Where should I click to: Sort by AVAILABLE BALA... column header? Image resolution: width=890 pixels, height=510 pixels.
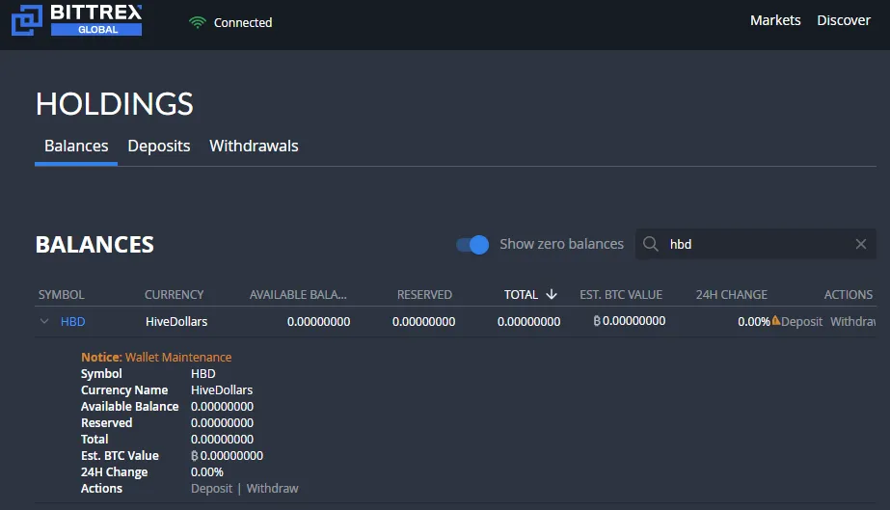pyautogui.click(x=298, y=294)
